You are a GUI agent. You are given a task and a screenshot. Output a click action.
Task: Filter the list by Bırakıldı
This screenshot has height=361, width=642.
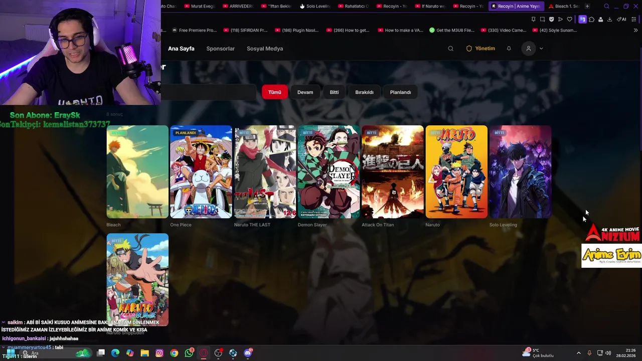point(364,92)
